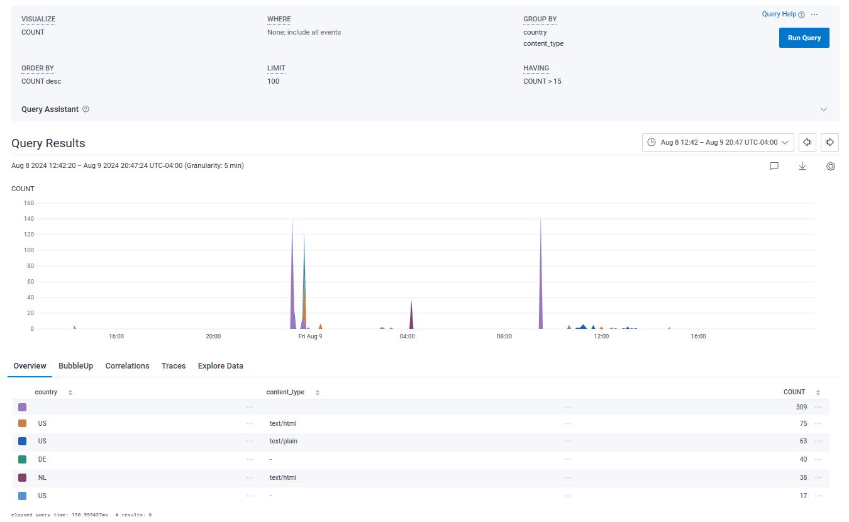The width and height of the screenshot is (849, 522).
Task: Sort by the content_type column arrows
Action: tap(318, 392)
